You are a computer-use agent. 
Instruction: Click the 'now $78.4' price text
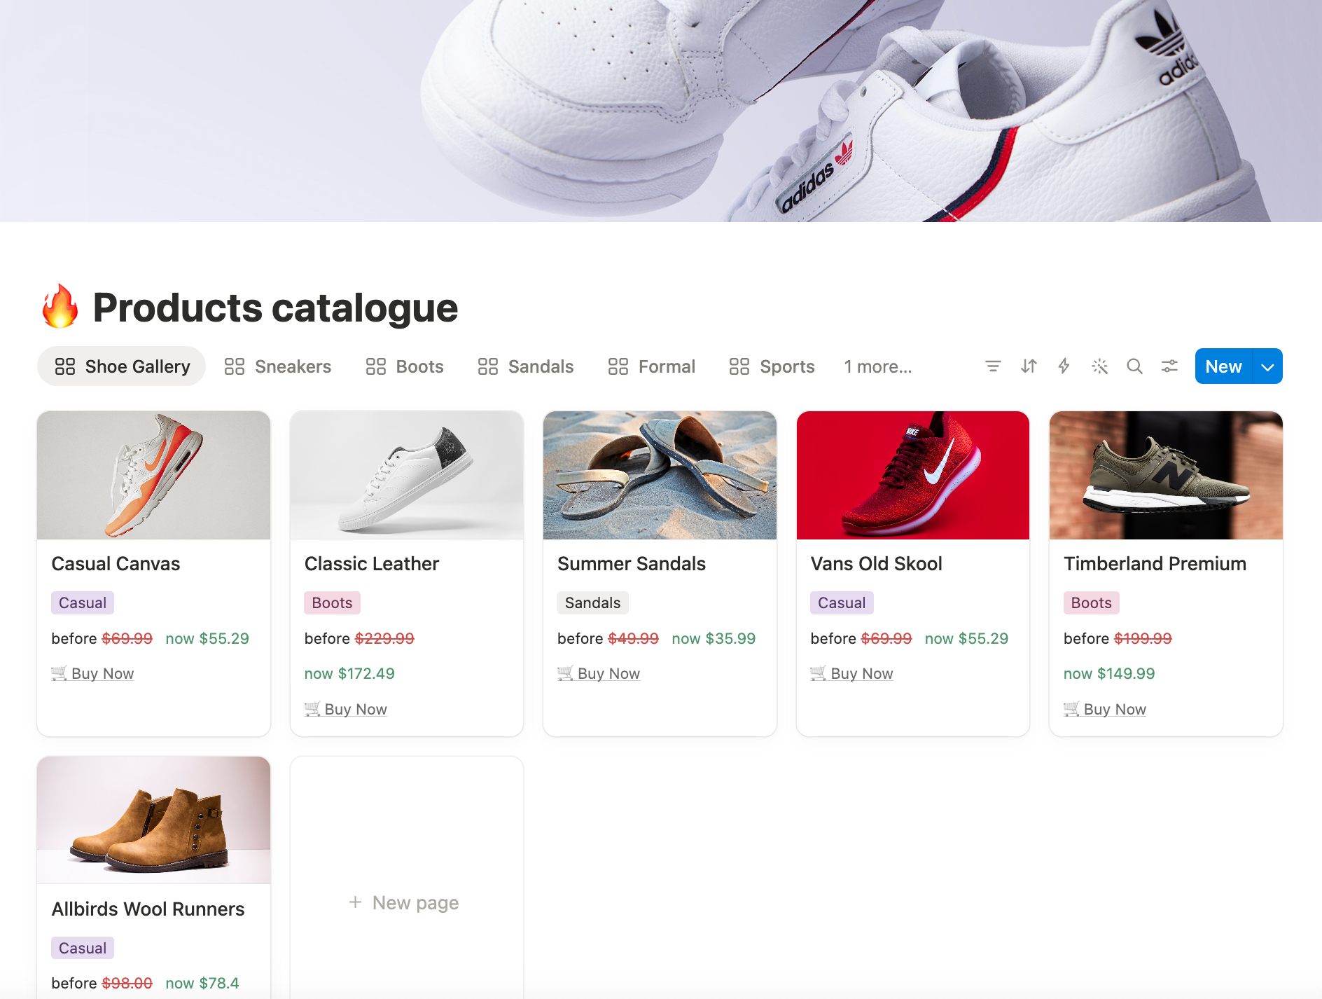point(202,983)
